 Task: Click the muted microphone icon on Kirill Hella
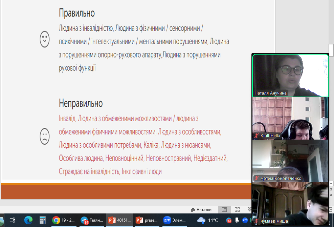(257, 136)
